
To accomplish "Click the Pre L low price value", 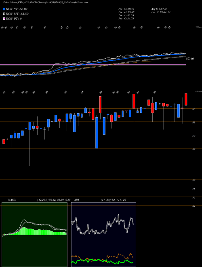I will click(x=126, y=15).
